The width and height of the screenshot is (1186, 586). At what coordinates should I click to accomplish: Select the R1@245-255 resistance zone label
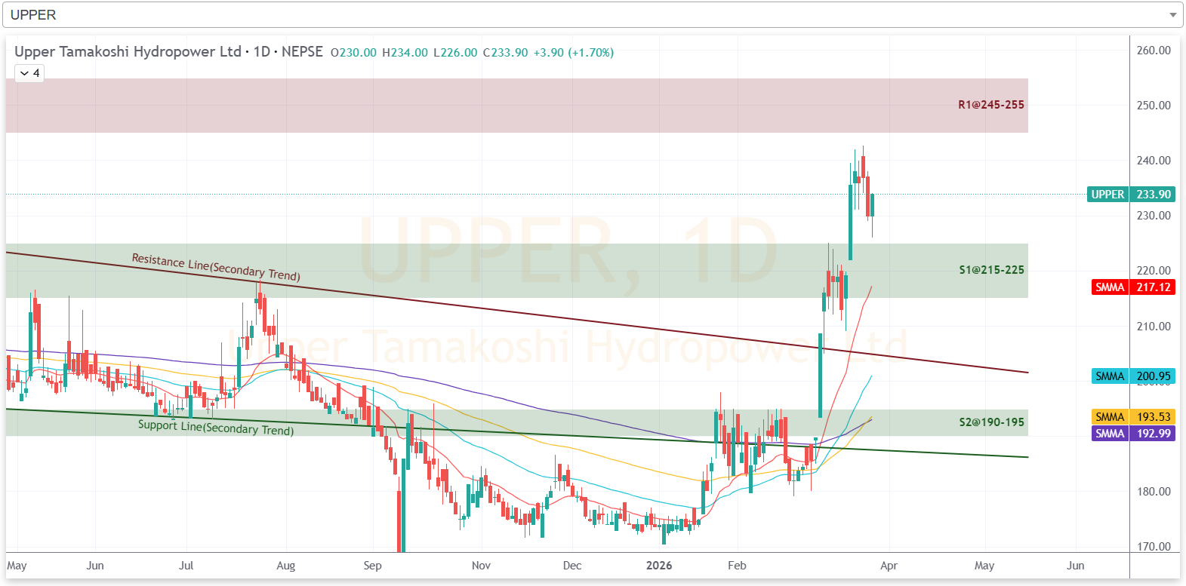pyautogui.click(x=990, y=105)
